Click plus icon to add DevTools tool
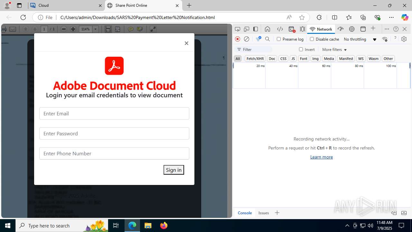Viewport: 412px width, 232px height. (x=373, y=29)
